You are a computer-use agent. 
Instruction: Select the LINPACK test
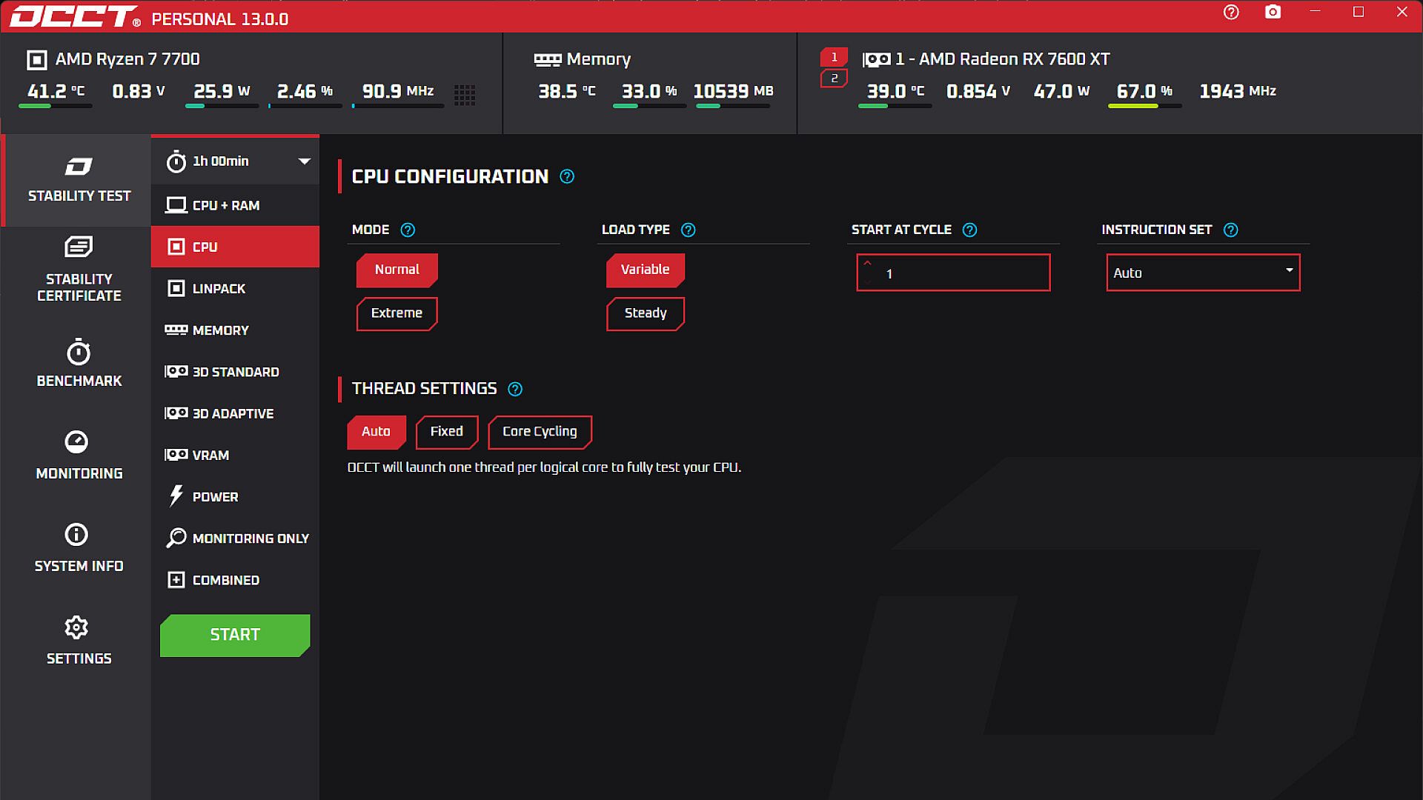[x=219, y=289]
